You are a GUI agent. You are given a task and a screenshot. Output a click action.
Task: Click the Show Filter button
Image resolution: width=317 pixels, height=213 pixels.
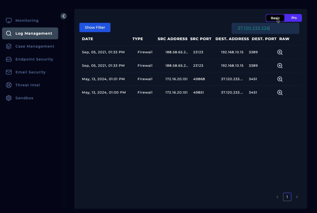coord(95,28)
